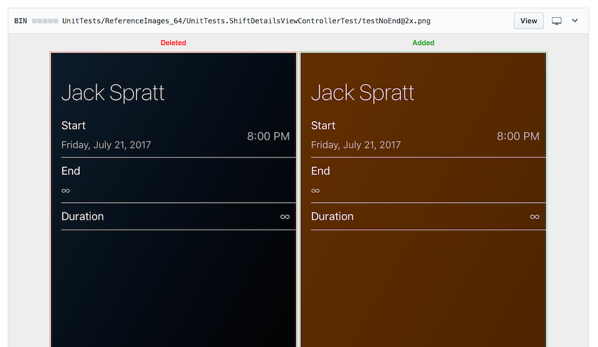Viewport: 598px width, 347px height.
Task: Click 8:00 PM time in added image
Action: coord(518,136)
